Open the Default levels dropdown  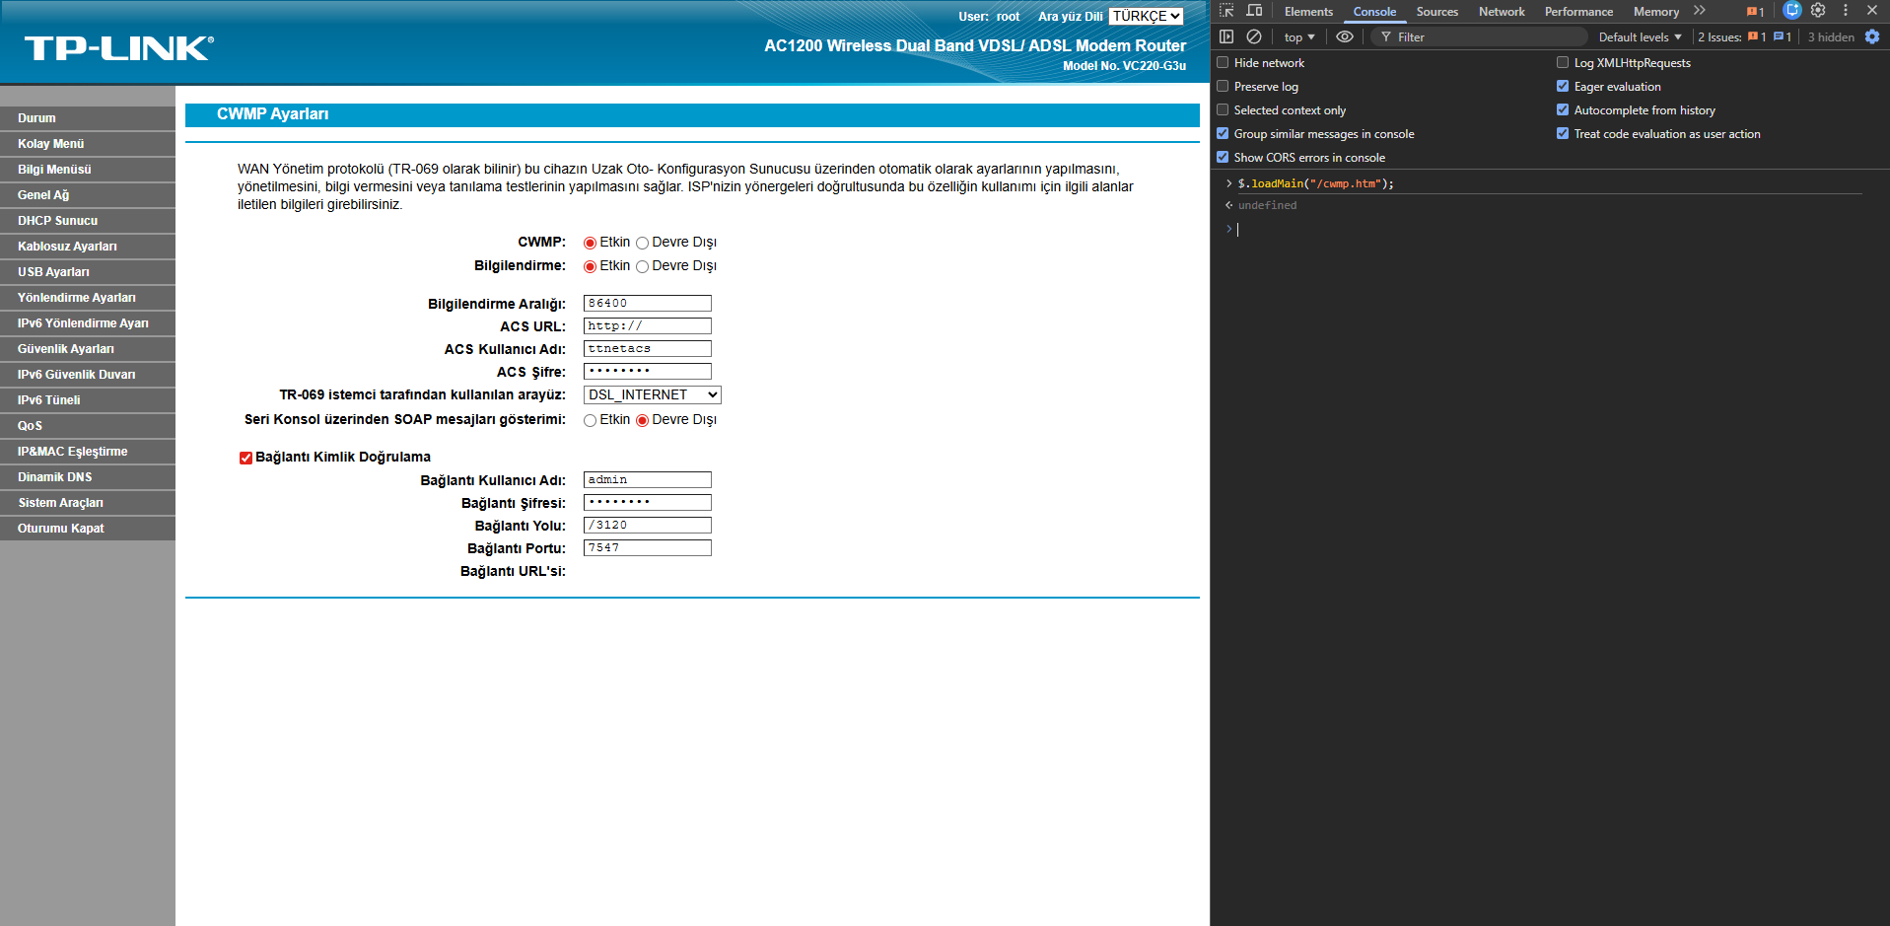coord(1640,37)
